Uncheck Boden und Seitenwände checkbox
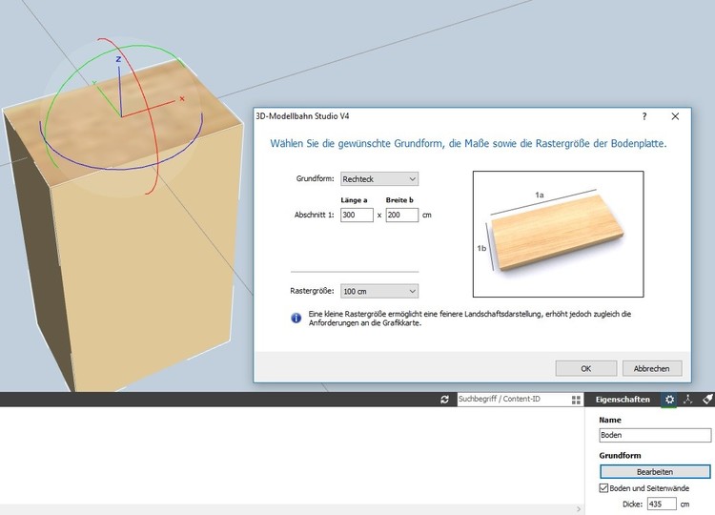This screenshot has height=515, width=715. point(603,488)
